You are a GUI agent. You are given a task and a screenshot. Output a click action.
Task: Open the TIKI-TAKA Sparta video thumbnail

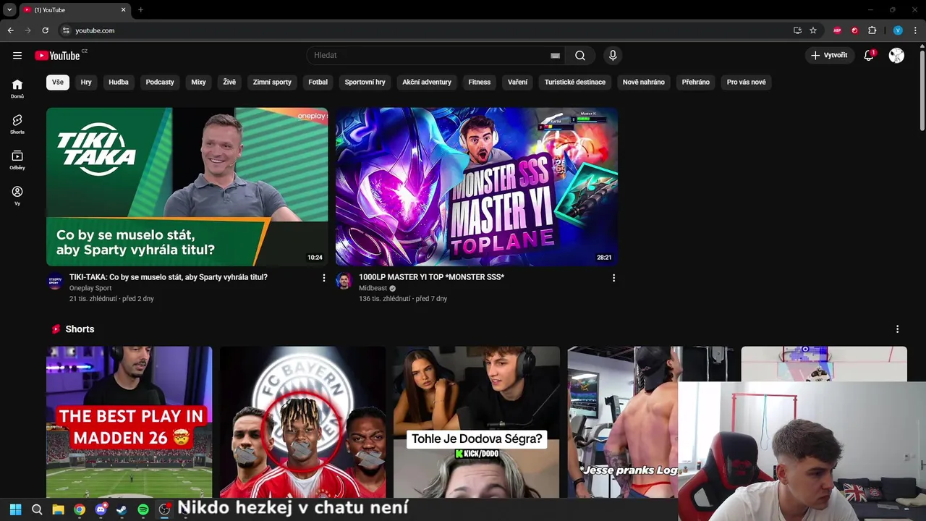tap(187, 187)
